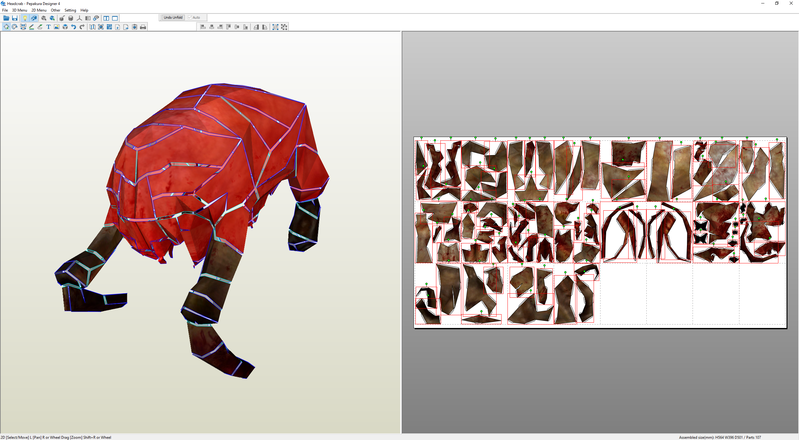
Task: Click the Save floppy disk icon
Action: (15, 18)
